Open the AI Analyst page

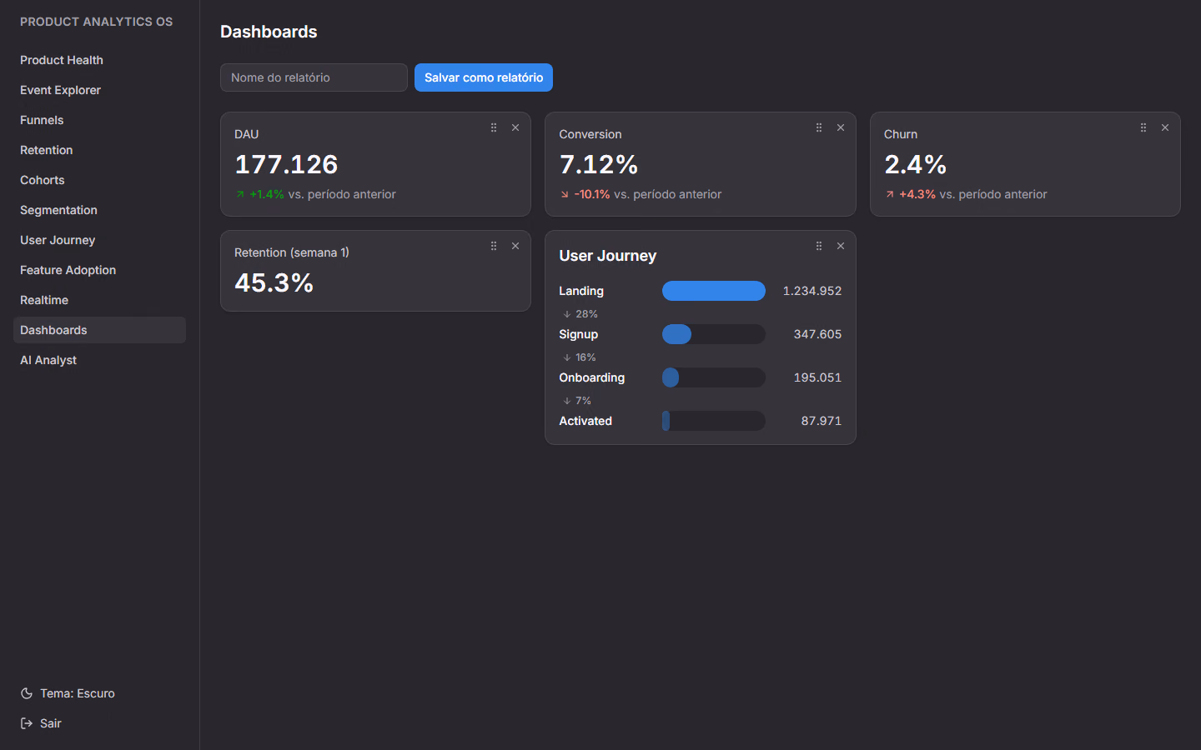tap(99, 360)
